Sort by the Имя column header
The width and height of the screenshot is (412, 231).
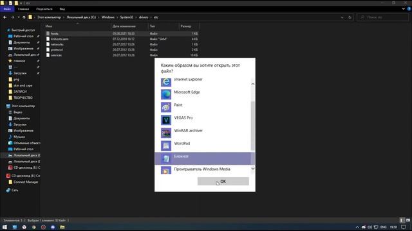77,26
